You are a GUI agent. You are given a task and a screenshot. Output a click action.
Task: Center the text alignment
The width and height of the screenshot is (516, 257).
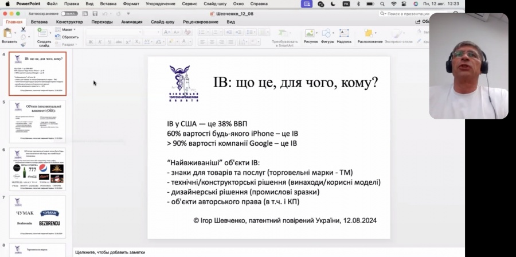click(212, 42)
